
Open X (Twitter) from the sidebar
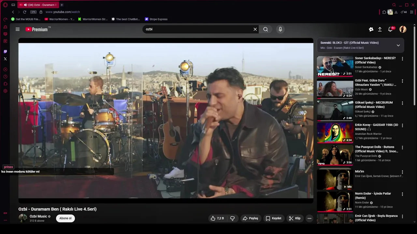pos(5,59)
